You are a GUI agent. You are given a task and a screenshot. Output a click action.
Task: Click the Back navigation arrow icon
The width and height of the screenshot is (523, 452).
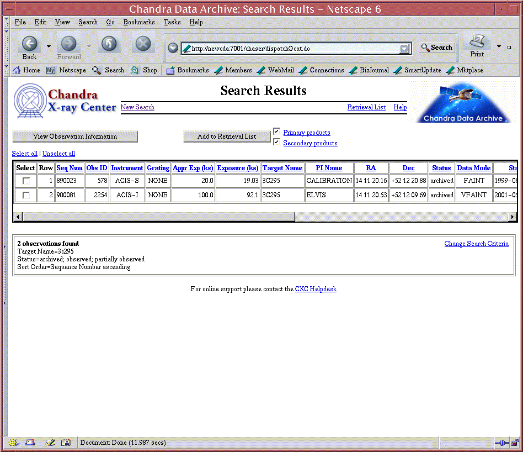(29, 44)
